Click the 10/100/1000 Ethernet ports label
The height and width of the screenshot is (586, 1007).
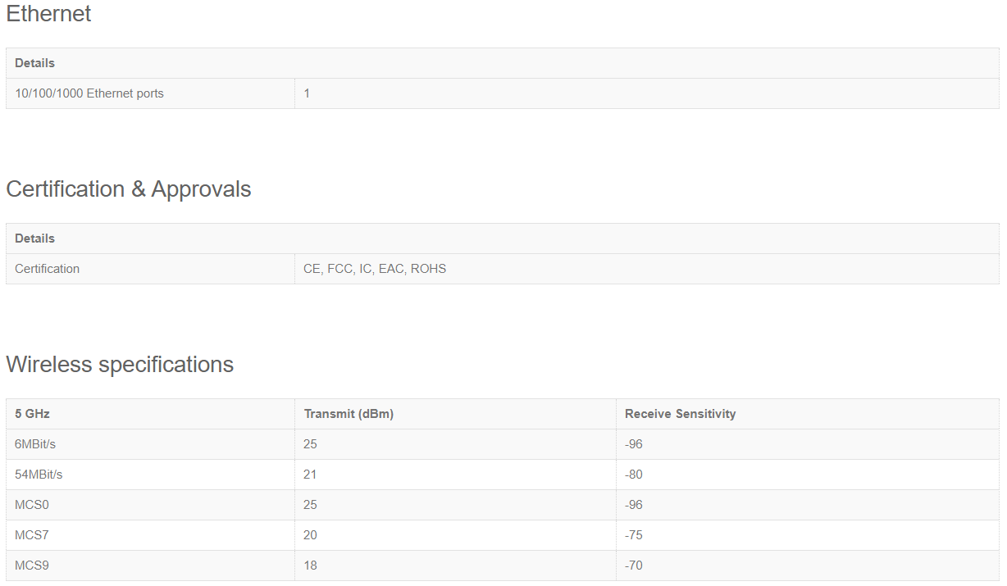point(89,93)
